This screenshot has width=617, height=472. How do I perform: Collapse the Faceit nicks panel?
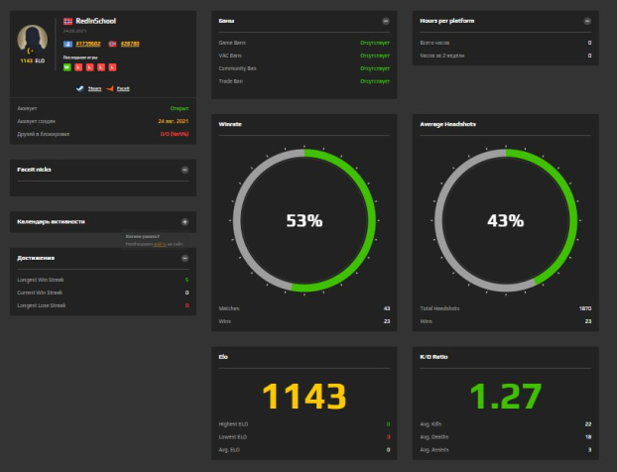[185, 170]
